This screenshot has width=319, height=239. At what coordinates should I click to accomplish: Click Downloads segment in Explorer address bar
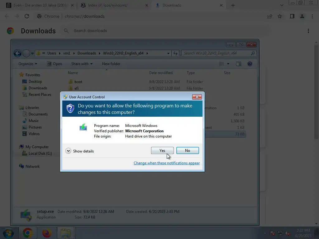[87, 53]
